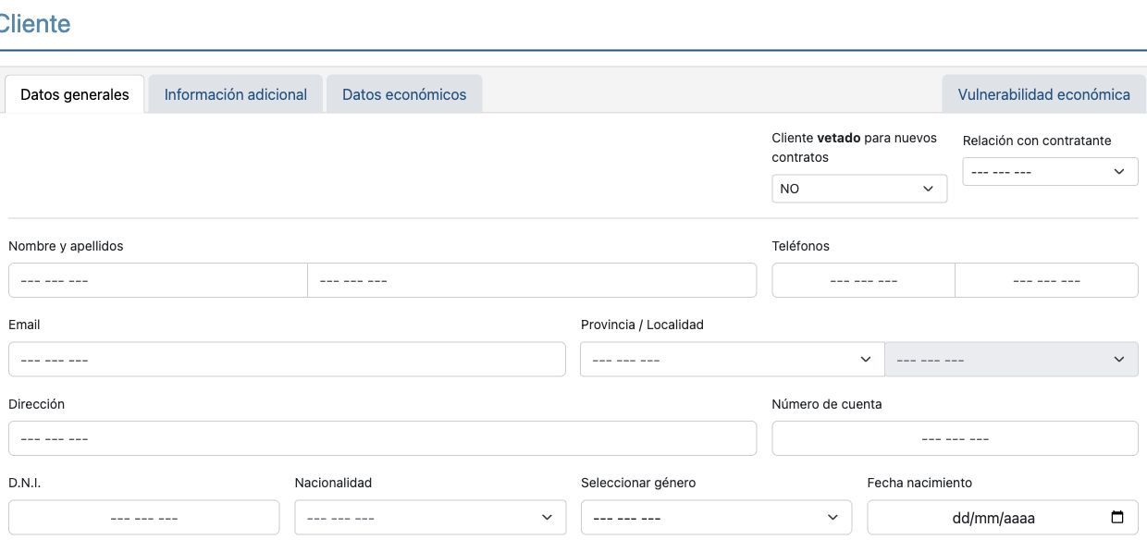Open the Información adicional tab

coord(236,94)
